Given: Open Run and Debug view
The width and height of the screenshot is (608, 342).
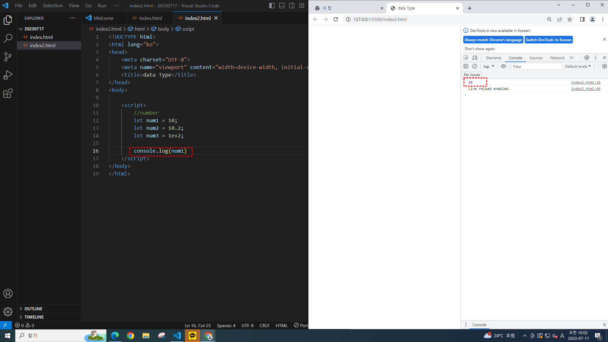Looking at the screenshot, I should coord(8,75).
